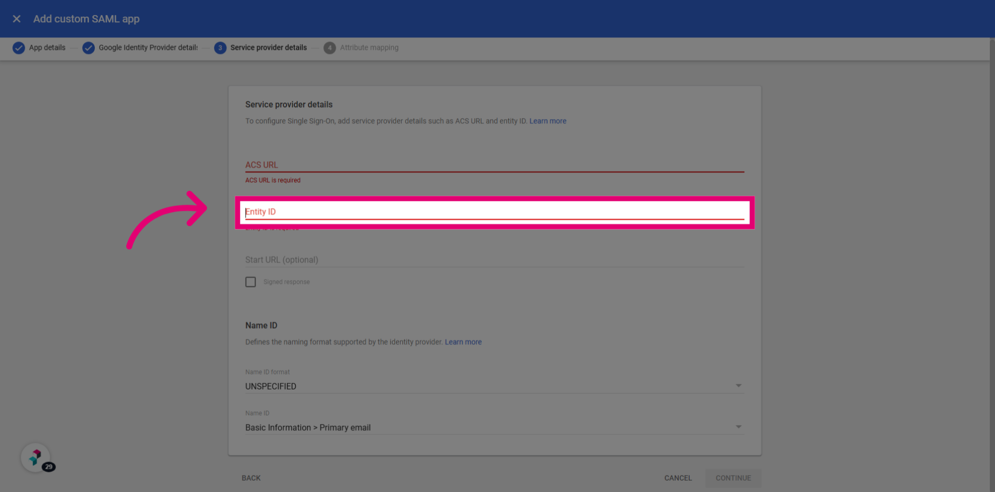The height and width of the screenshot is (492, 995).
Task: Open Google Identity Provider details step
Action: (x=148, y=48)
